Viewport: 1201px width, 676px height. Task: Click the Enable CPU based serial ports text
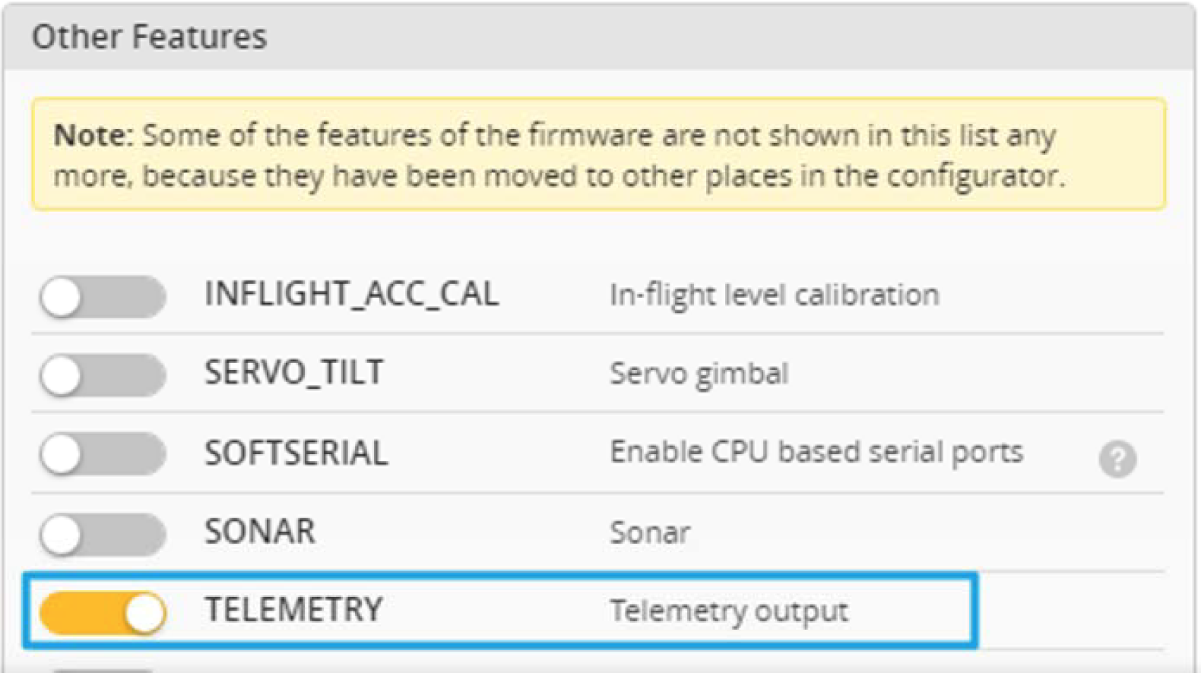(816, 453)
